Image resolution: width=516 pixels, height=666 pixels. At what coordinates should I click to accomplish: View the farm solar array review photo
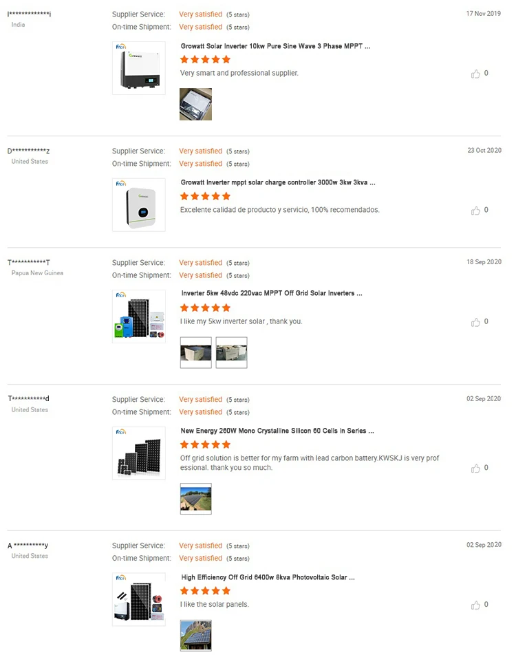pyautogui.click(x=196, y=499)
